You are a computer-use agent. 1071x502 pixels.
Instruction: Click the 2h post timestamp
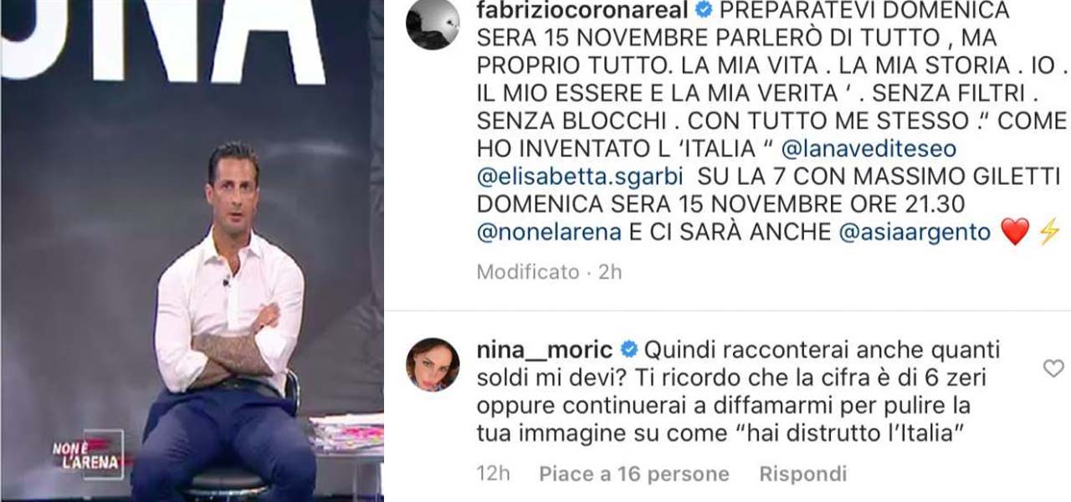[x=609, y=272]
